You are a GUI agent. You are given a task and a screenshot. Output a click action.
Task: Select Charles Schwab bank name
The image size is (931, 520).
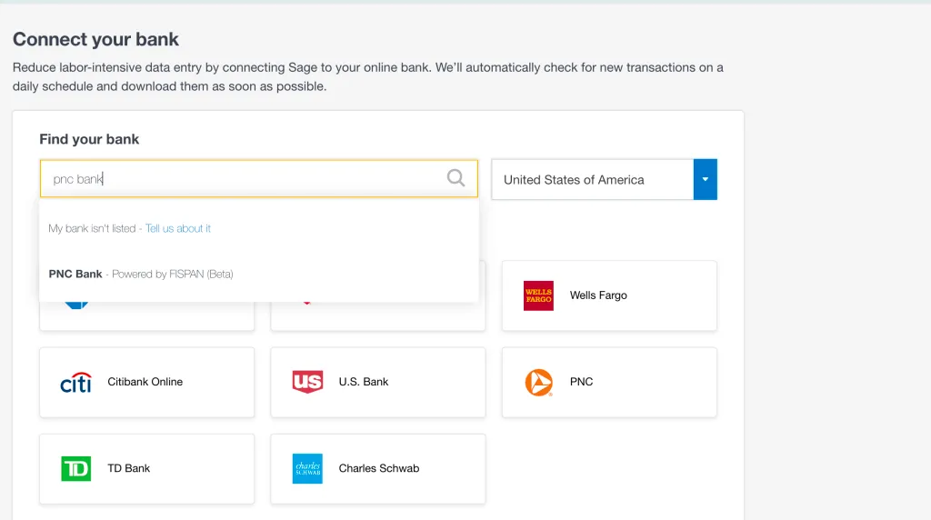[379, 468]
